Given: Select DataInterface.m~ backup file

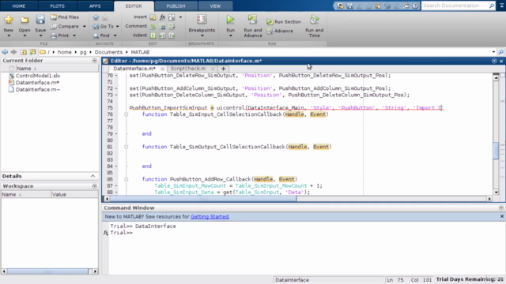Looking at the screenshot, I should pos(38,89).
